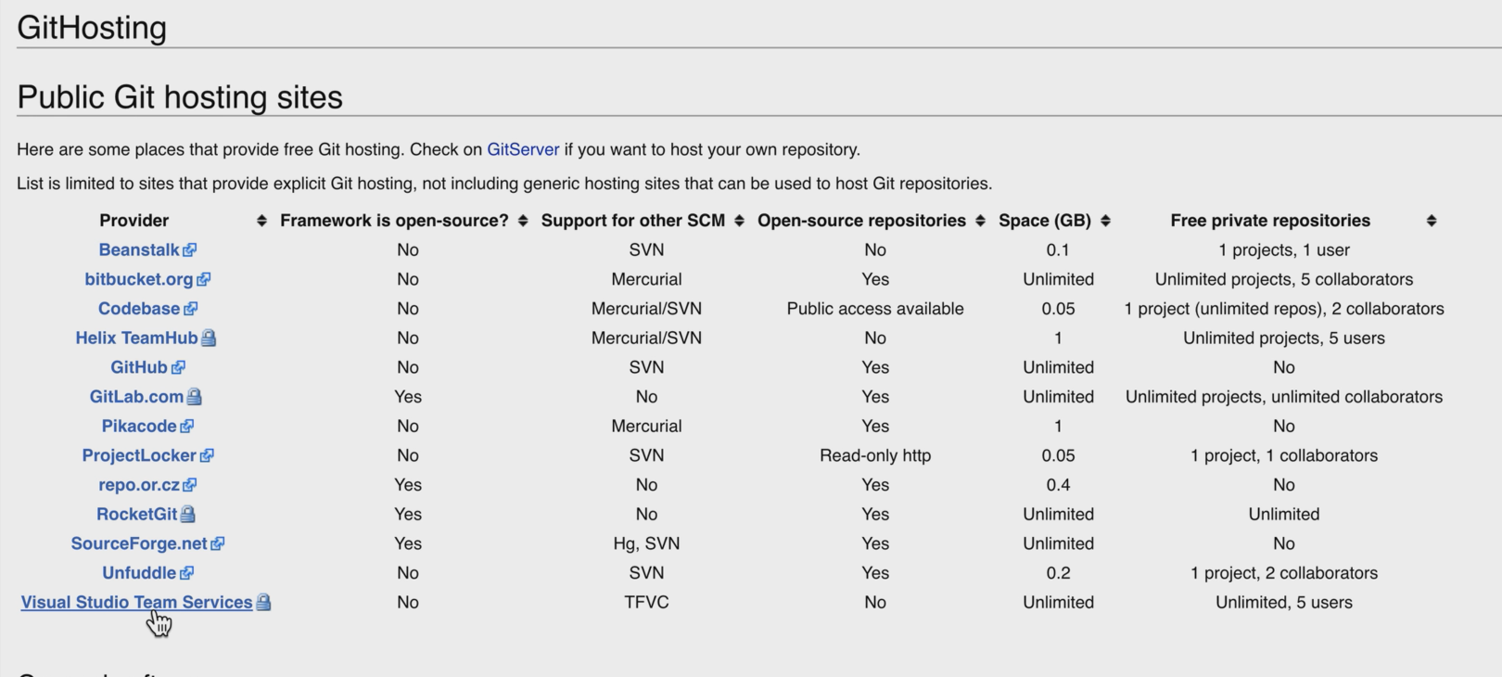This screenshot has height=677, width=1502.
Task: Click the external-link icon beside GitHub
Action: 178,367
